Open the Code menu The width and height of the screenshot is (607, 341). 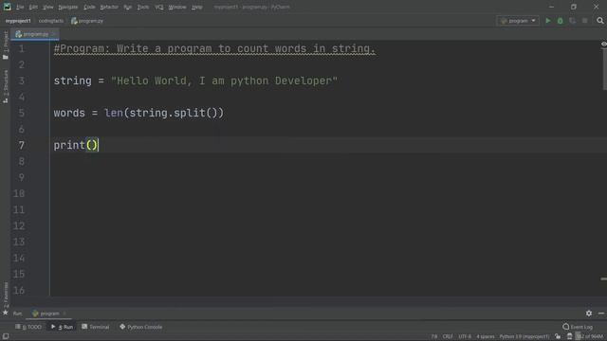pyautogui.click(x=89, y=7)
